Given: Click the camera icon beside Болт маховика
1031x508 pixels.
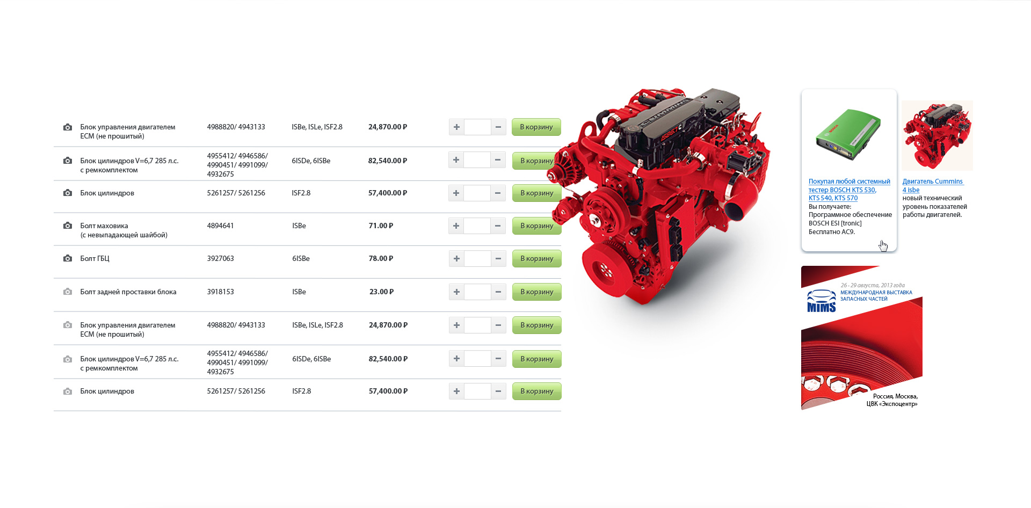Looking at the screenshot, I should pos(68,226).
